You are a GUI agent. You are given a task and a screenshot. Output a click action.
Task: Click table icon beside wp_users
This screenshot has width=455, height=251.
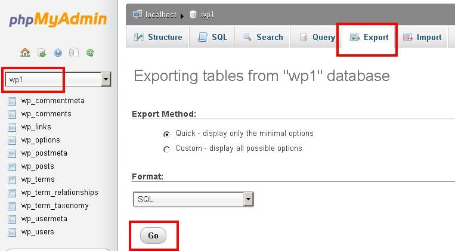point(12,232)
